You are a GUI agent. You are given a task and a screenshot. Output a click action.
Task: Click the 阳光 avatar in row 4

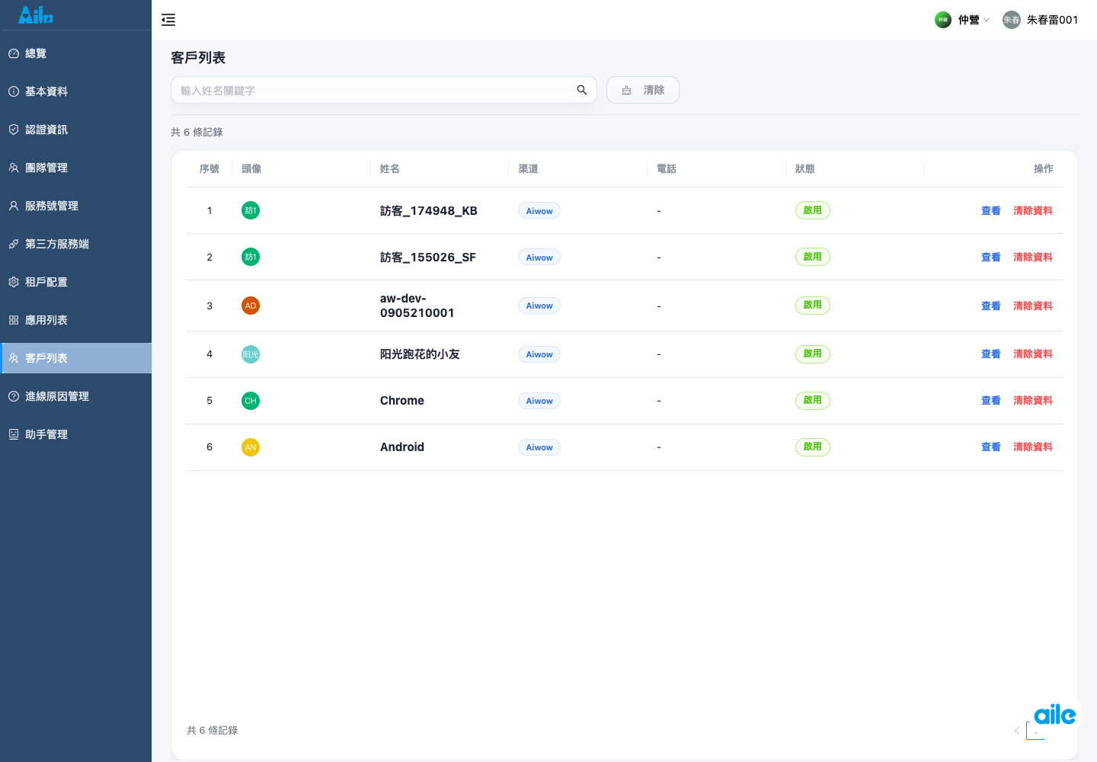click(251, 354)
